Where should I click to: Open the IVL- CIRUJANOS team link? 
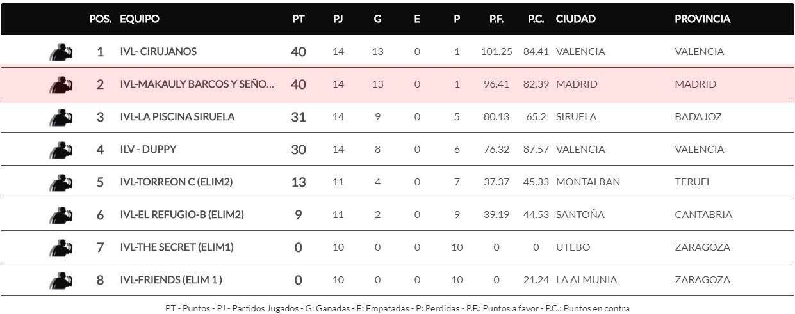pos(158,52)
